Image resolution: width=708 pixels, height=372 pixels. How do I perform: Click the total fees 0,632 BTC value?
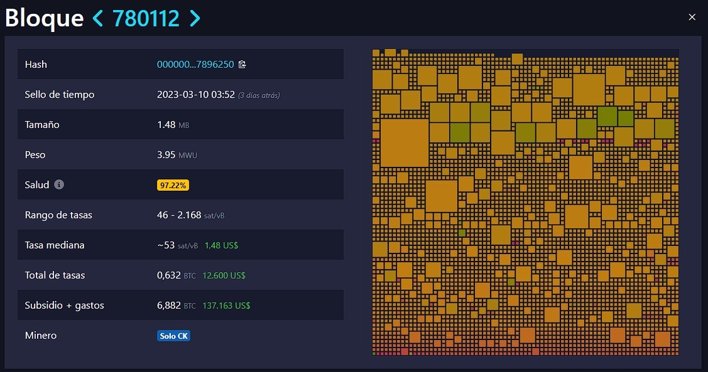pos(177,275)
